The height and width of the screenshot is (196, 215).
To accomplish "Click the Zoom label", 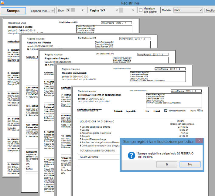I will [x=61, y=10].
